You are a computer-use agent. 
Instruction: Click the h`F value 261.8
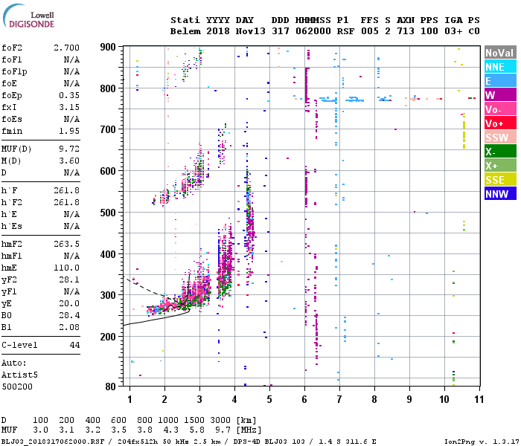[x=66, y=191]
